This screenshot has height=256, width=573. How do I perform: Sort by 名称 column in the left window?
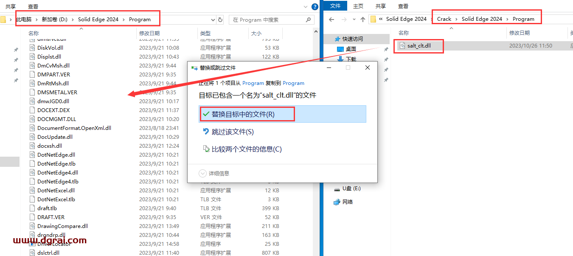click(x=34, y=33)
